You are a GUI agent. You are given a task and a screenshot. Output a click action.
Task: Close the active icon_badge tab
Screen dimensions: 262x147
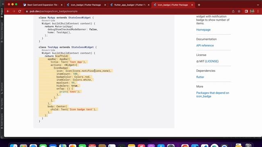click(192, 5)
